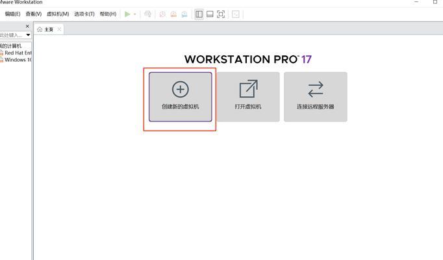The width and height of the screenshot is (443, 260).
Task: Click the library search input field
Action: (x=12, y=35)
